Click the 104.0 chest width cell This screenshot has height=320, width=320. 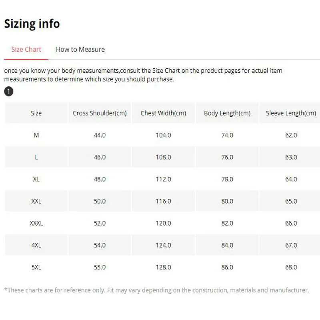tap(163, 135)
